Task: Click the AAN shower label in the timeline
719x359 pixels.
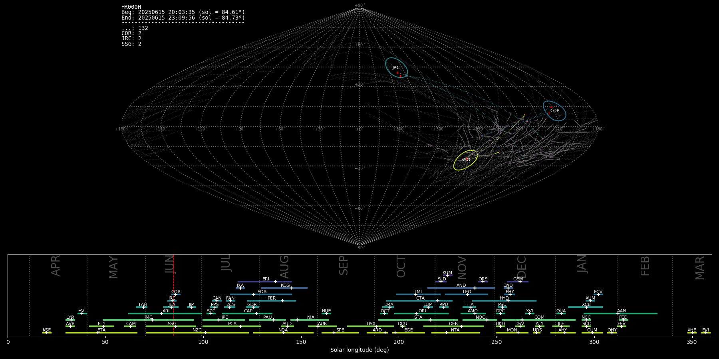Action: pyautogui.click(x=622, y=311)
